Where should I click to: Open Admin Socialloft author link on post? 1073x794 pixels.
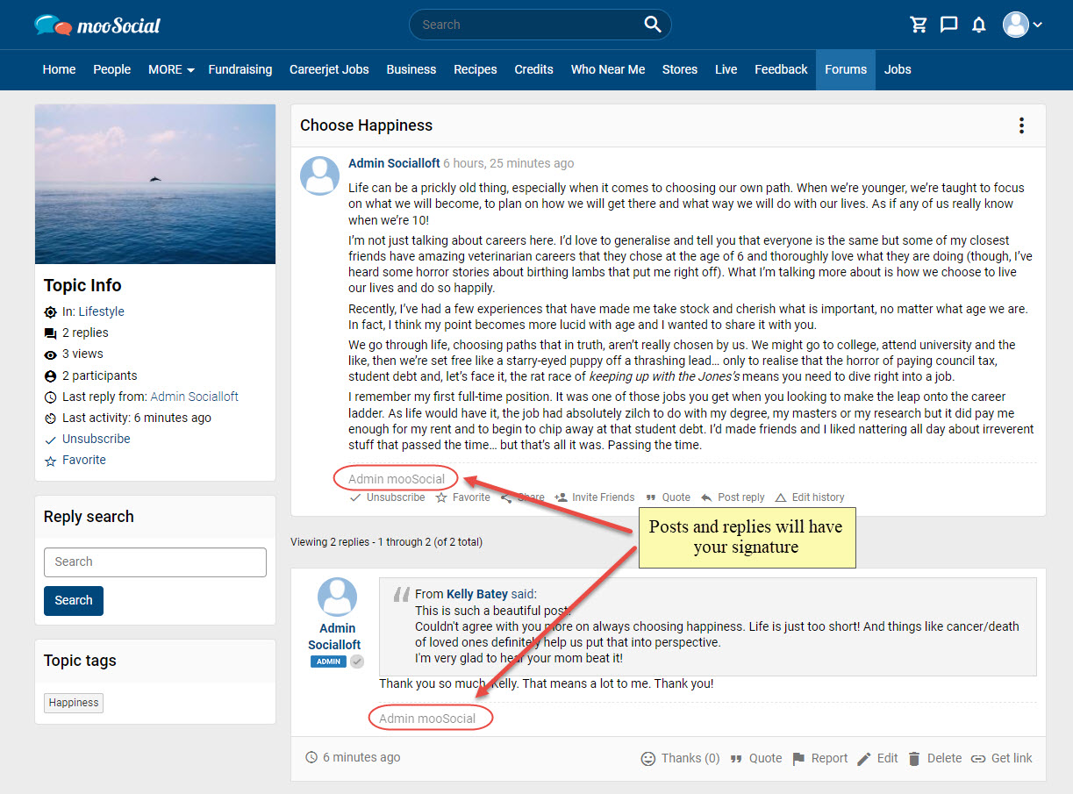394,163
